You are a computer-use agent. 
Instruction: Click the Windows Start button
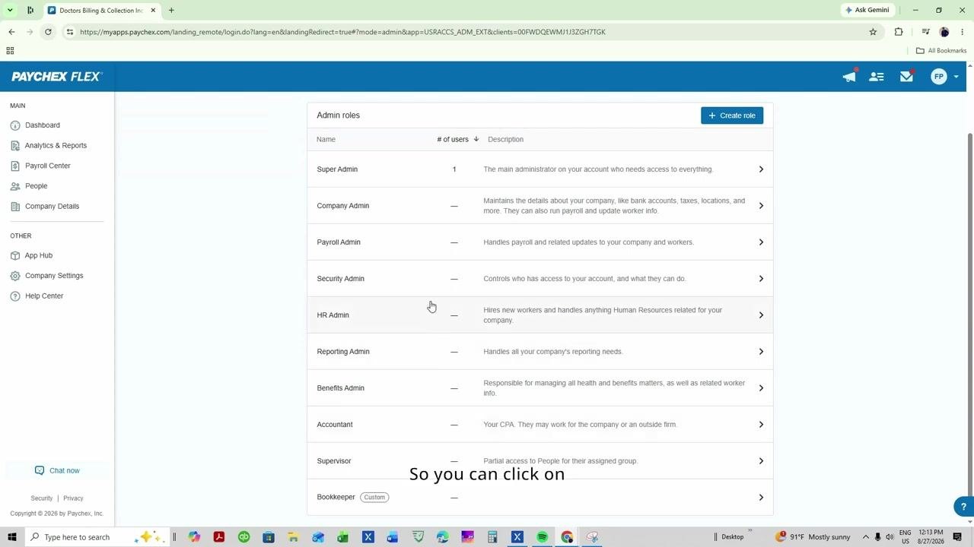(x=11, y=537)
